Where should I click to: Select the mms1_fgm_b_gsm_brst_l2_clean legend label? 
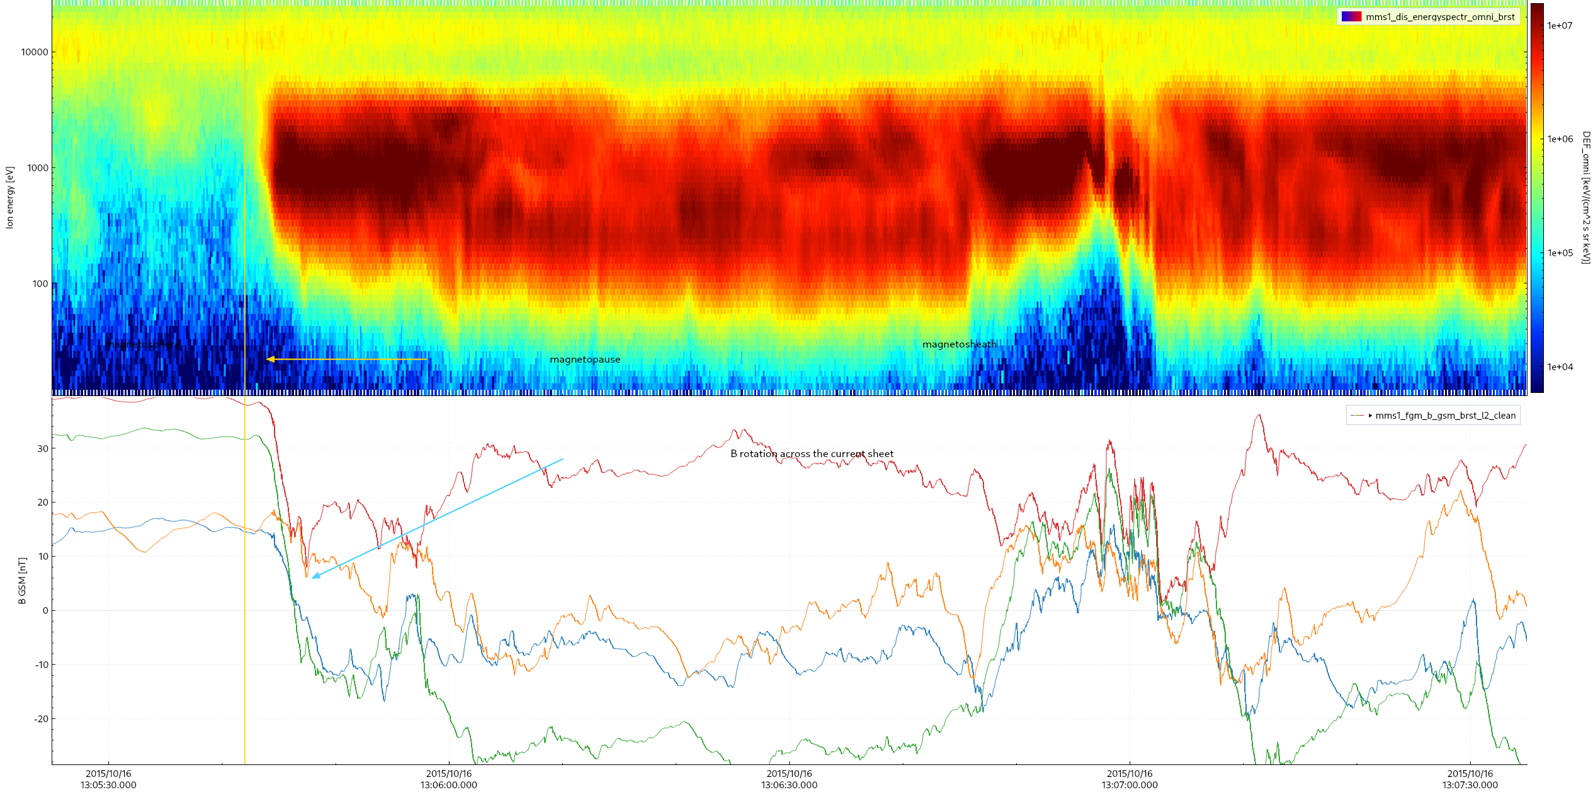(1446, 416)
